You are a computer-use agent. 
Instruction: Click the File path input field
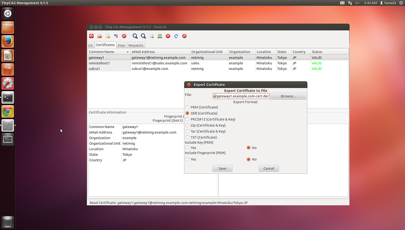click(241, 96)
